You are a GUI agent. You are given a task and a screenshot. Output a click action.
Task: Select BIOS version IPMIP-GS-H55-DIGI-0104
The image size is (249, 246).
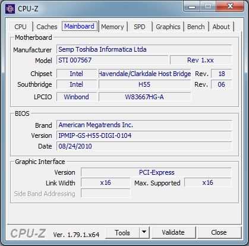pos(144,135)
